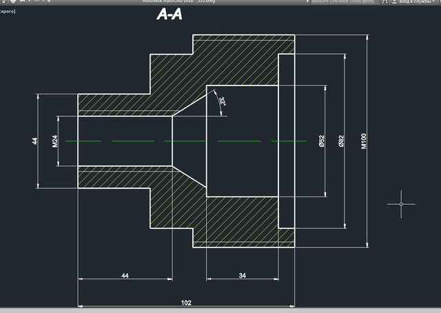Select the horizontal 44 length dimension text
This screenshot has height=313, width=441.
pyautogui.click(x=125, y=276)
